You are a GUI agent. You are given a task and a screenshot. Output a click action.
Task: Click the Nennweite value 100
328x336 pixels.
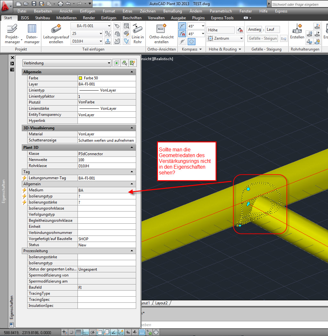pyautogui.click(x=107, y=160)
